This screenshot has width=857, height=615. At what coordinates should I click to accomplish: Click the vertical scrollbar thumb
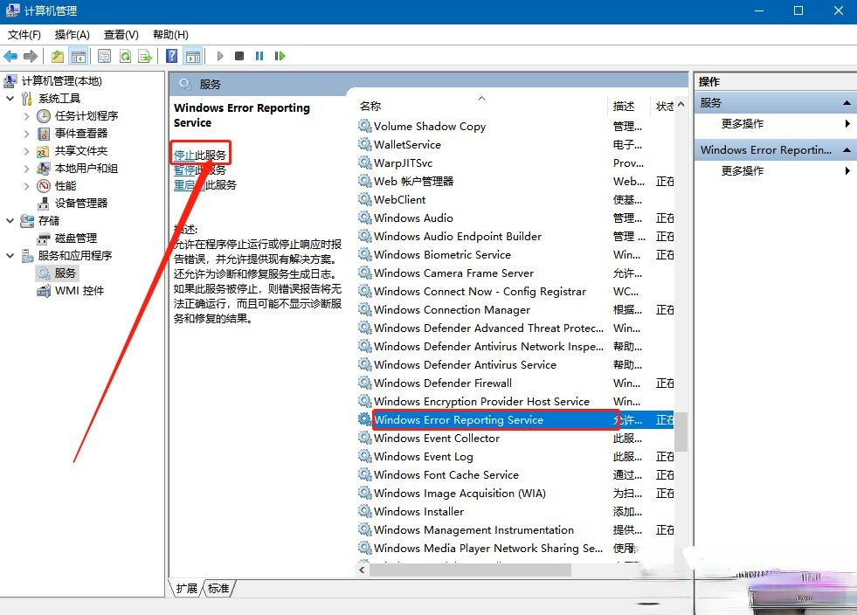681,432
